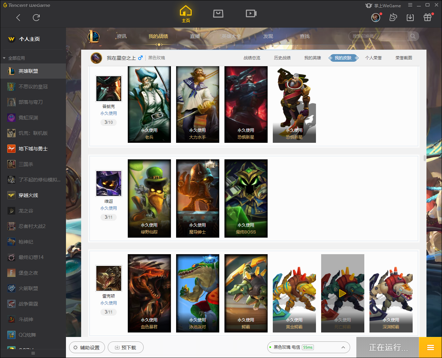Click the 搜索召唤师 search field
This screenshot has height=358, width=442.
tap(378, 36)
